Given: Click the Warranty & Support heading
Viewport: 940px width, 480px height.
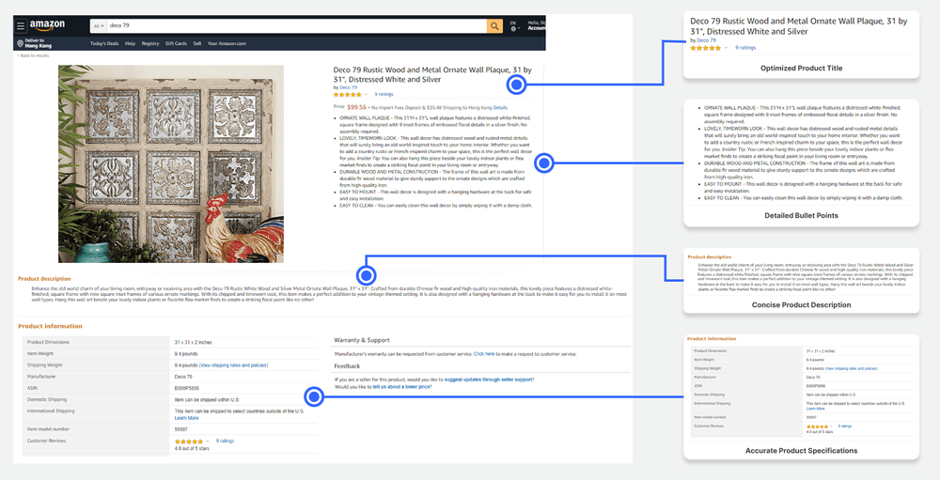Looking at the screenshot, I should tap(362, 340).
